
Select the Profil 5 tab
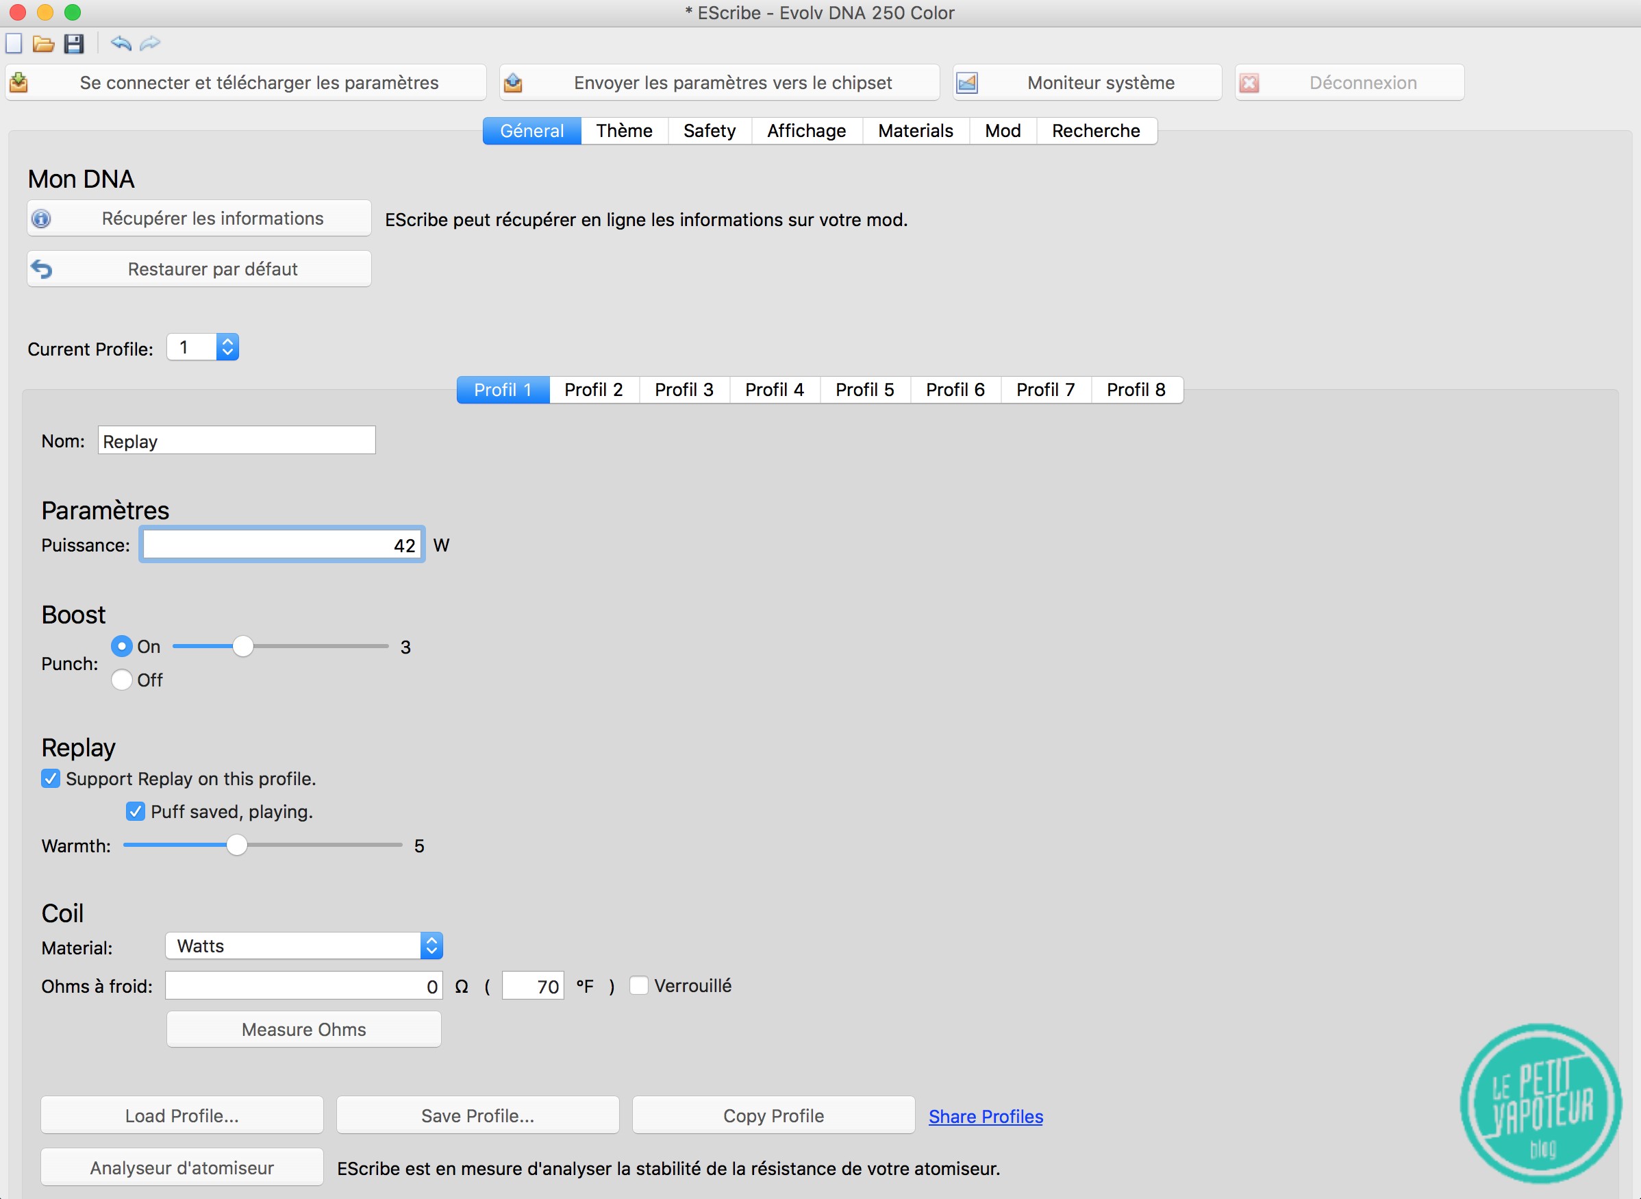[x=865, y=390]
